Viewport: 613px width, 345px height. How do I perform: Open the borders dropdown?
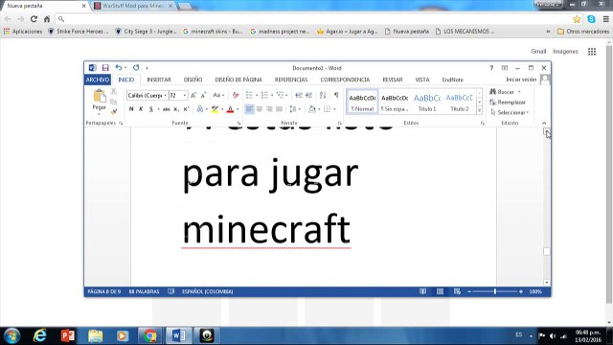334,109
